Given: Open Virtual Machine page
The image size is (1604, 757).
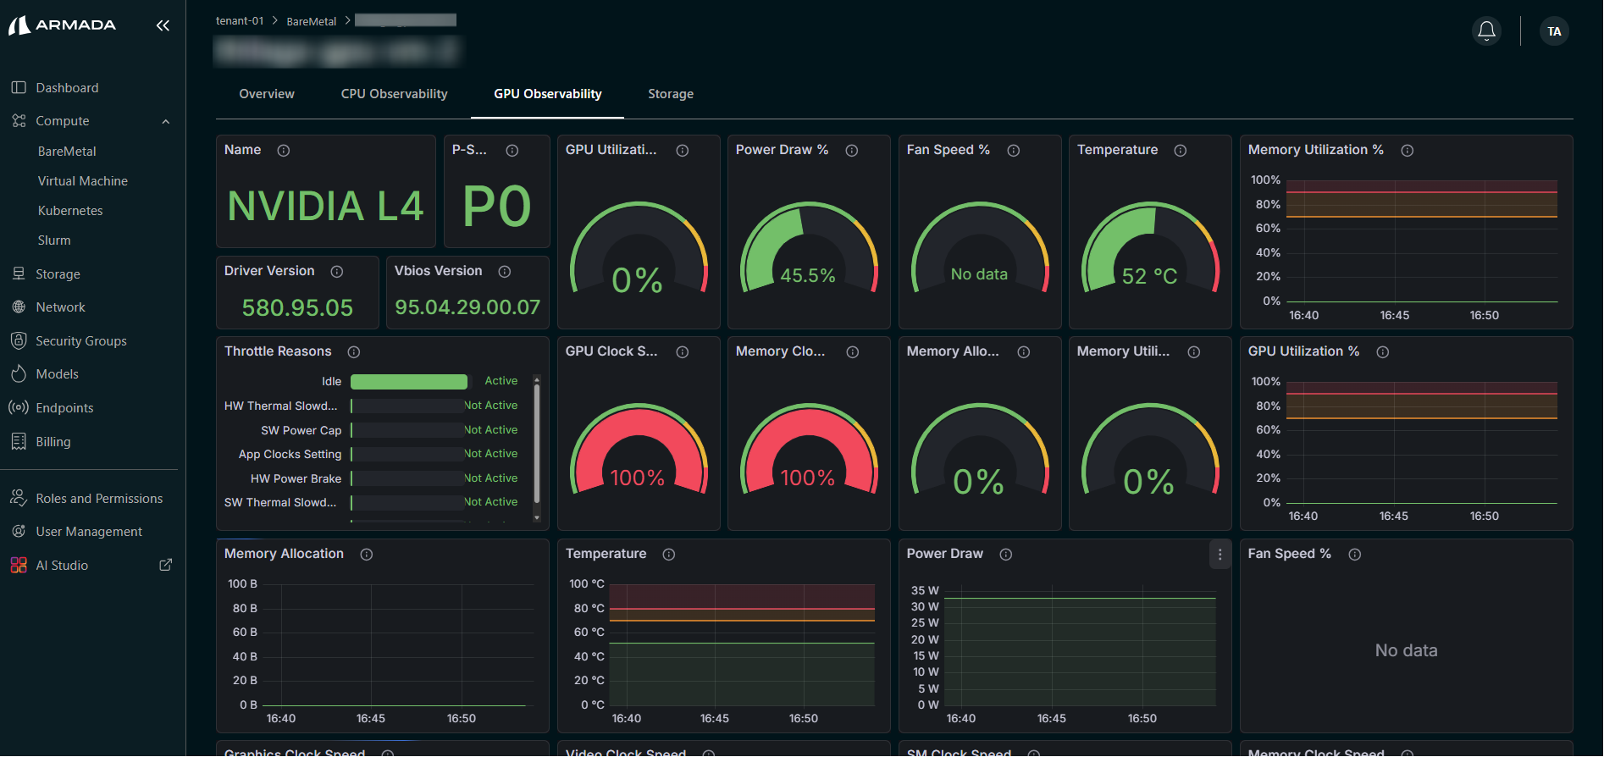Looking at the screenshot, I should point(83,181).
